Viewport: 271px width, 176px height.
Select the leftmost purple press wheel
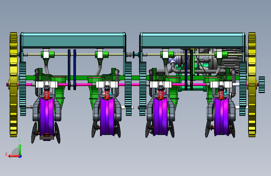click(x=47, y=117)
